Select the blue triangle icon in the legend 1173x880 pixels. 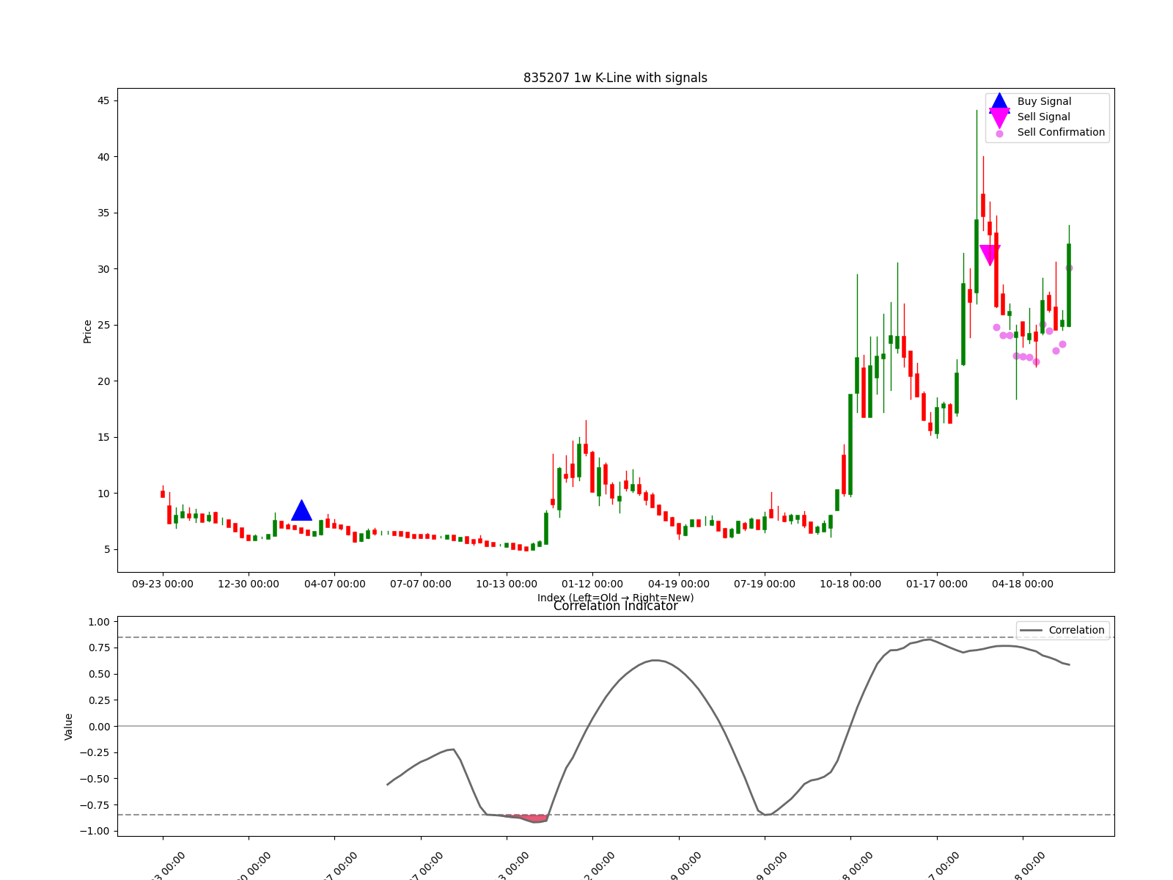(999, 103)
